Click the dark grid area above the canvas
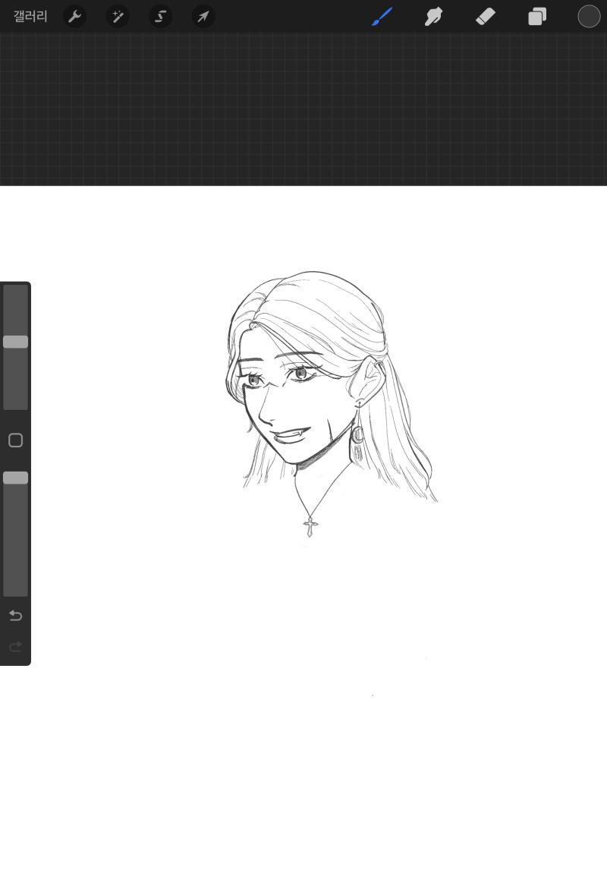 pyautogui.click(x=303, y=109)
